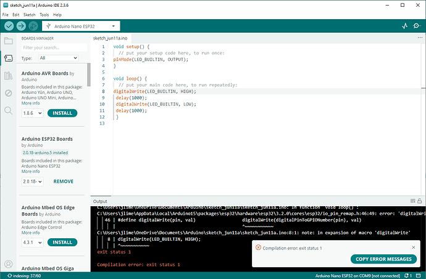The width and height of the screenshot is (426, 279).
Task: Click the notifications bell in status bar
Action: 408,276
